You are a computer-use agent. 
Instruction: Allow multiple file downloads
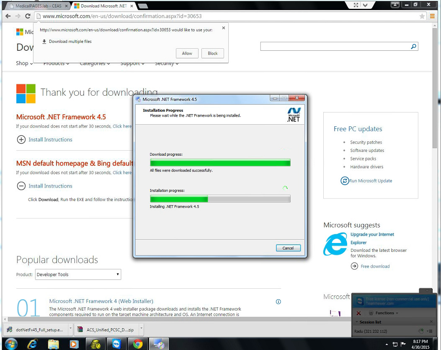pyautogui.click(x=187, y=53)
